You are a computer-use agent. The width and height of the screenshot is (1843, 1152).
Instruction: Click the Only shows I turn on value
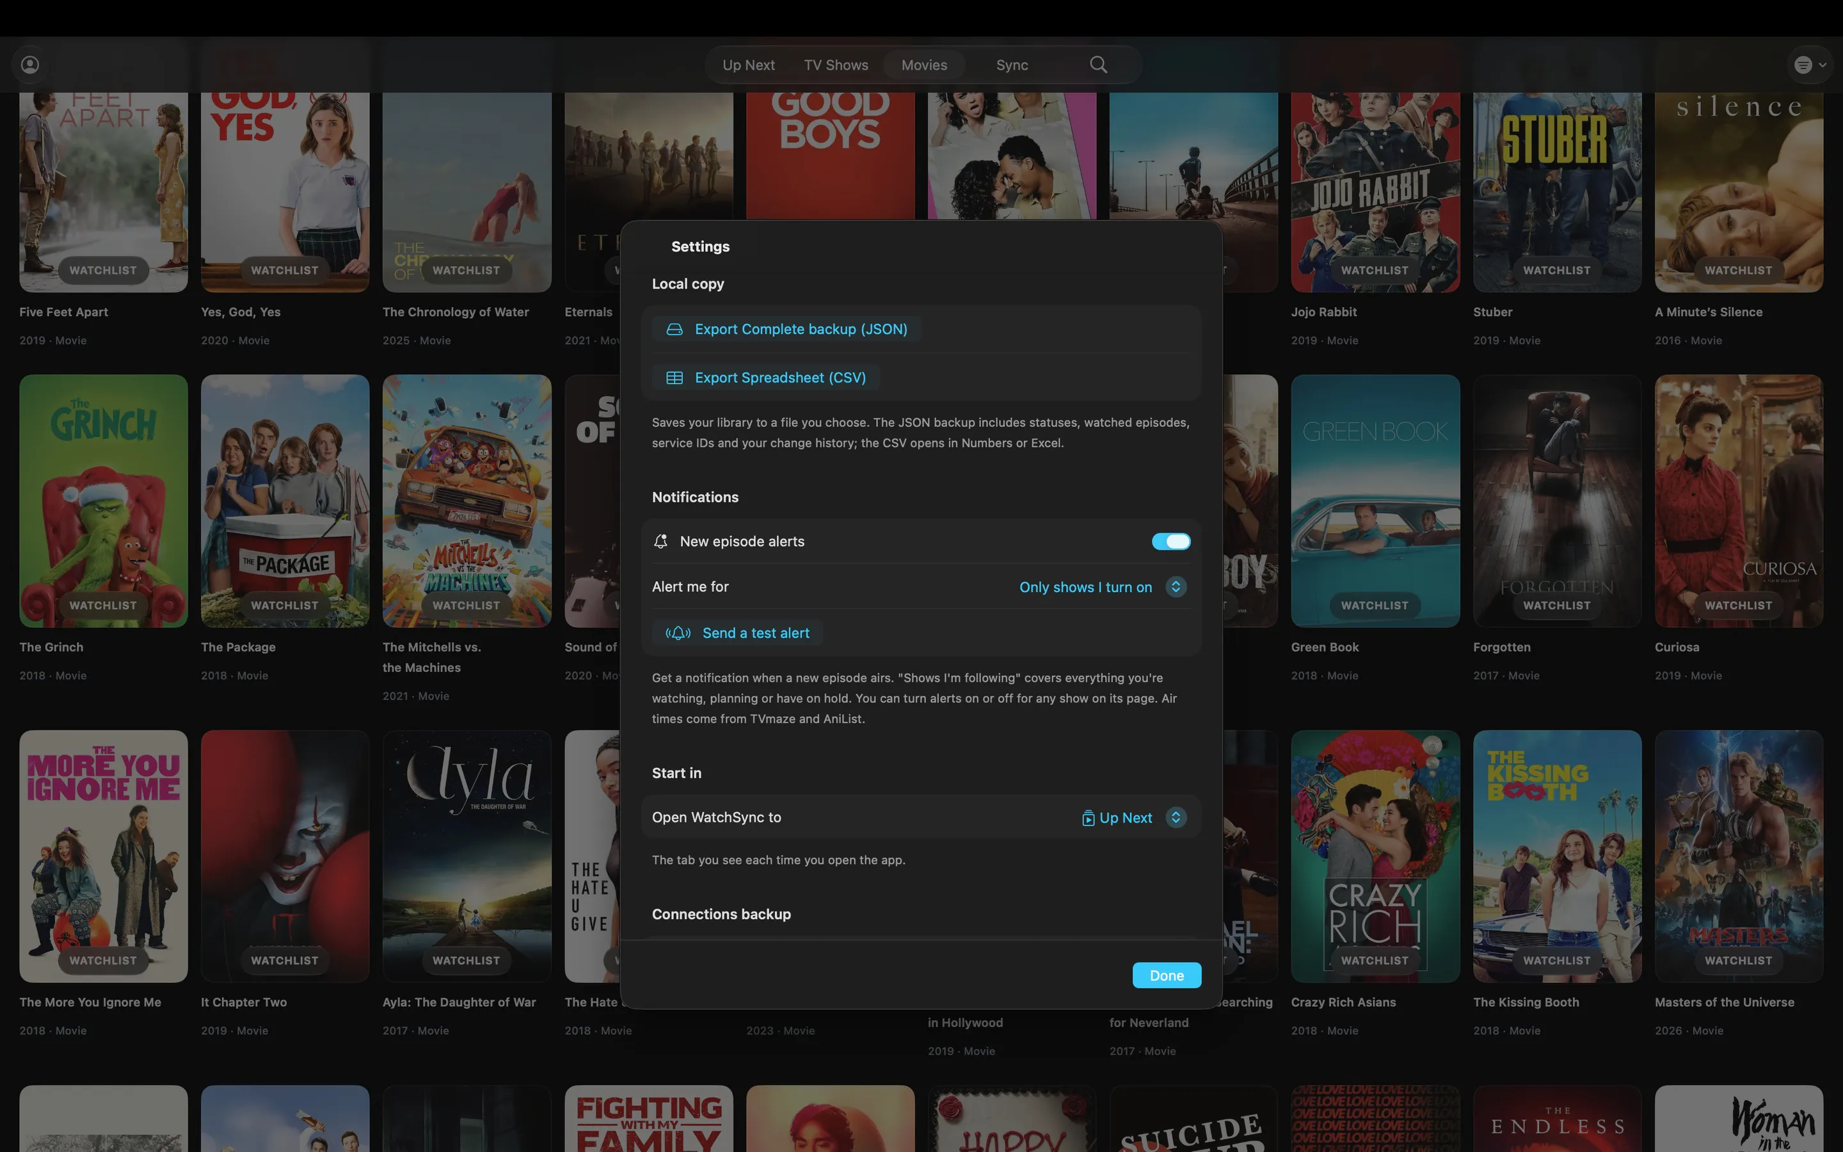(x=1085, y=588)
